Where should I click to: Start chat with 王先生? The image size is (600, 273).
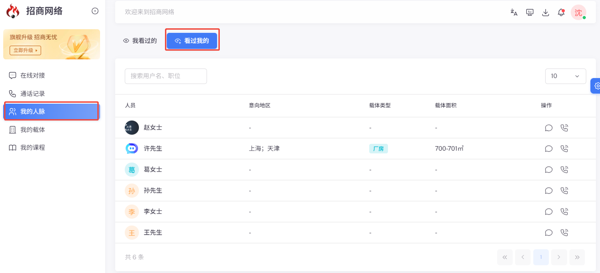(x=549, y=233)
